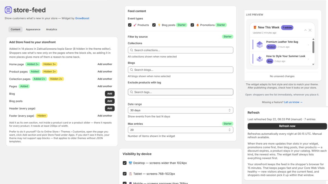Click the Let us know link
The image size is (328, 184).
click(x=293, y=102)
